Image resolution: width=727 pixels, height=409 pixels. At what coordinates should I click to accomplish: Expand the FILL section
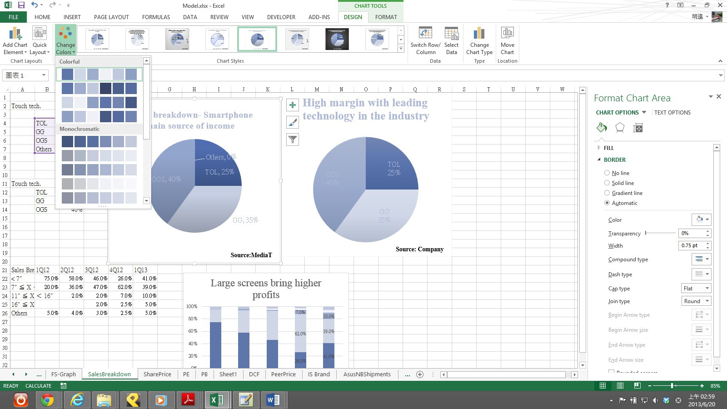[608, 148]
